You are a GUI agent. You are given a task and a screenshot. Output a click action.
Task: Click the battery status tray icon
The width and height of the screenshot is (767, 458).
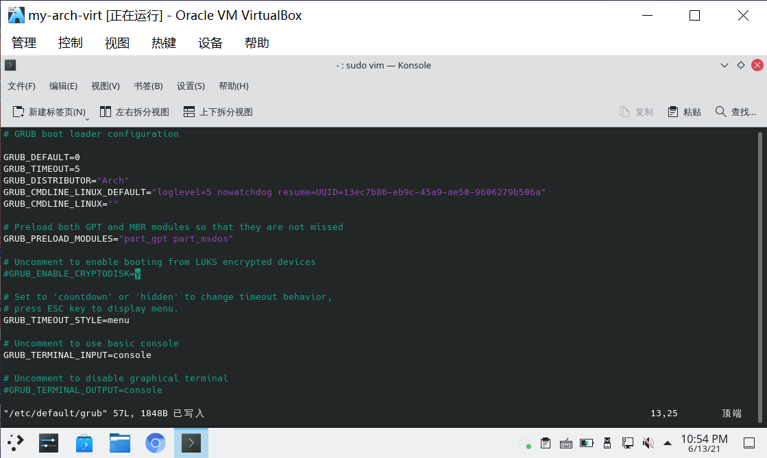pos(587,443)
